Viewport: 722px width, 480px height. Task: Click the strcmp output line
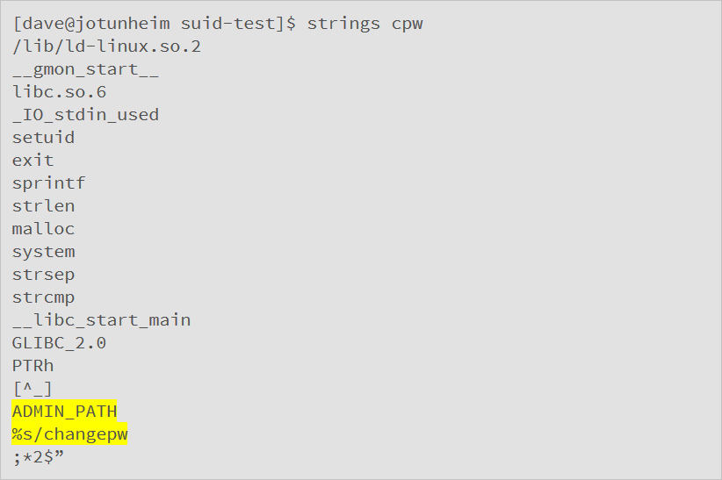[x=43, y=297]
